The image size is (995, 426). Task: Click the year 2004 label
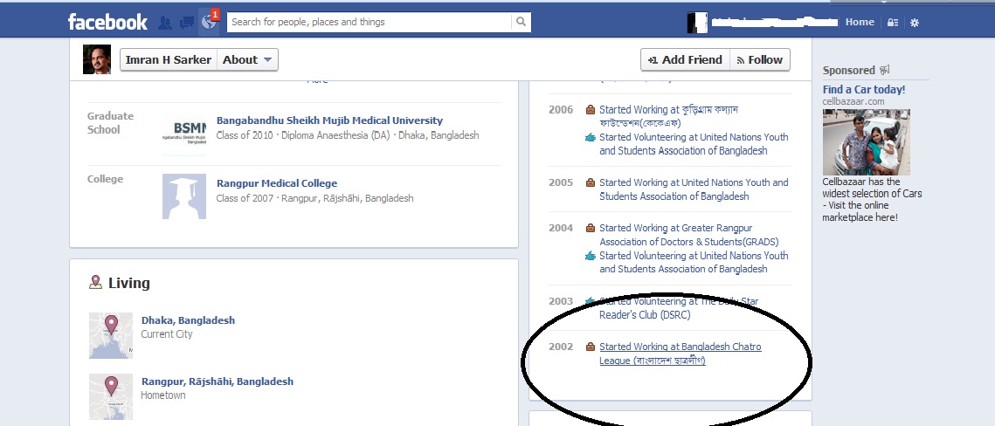pyautogui.click(x=561, y=228)
